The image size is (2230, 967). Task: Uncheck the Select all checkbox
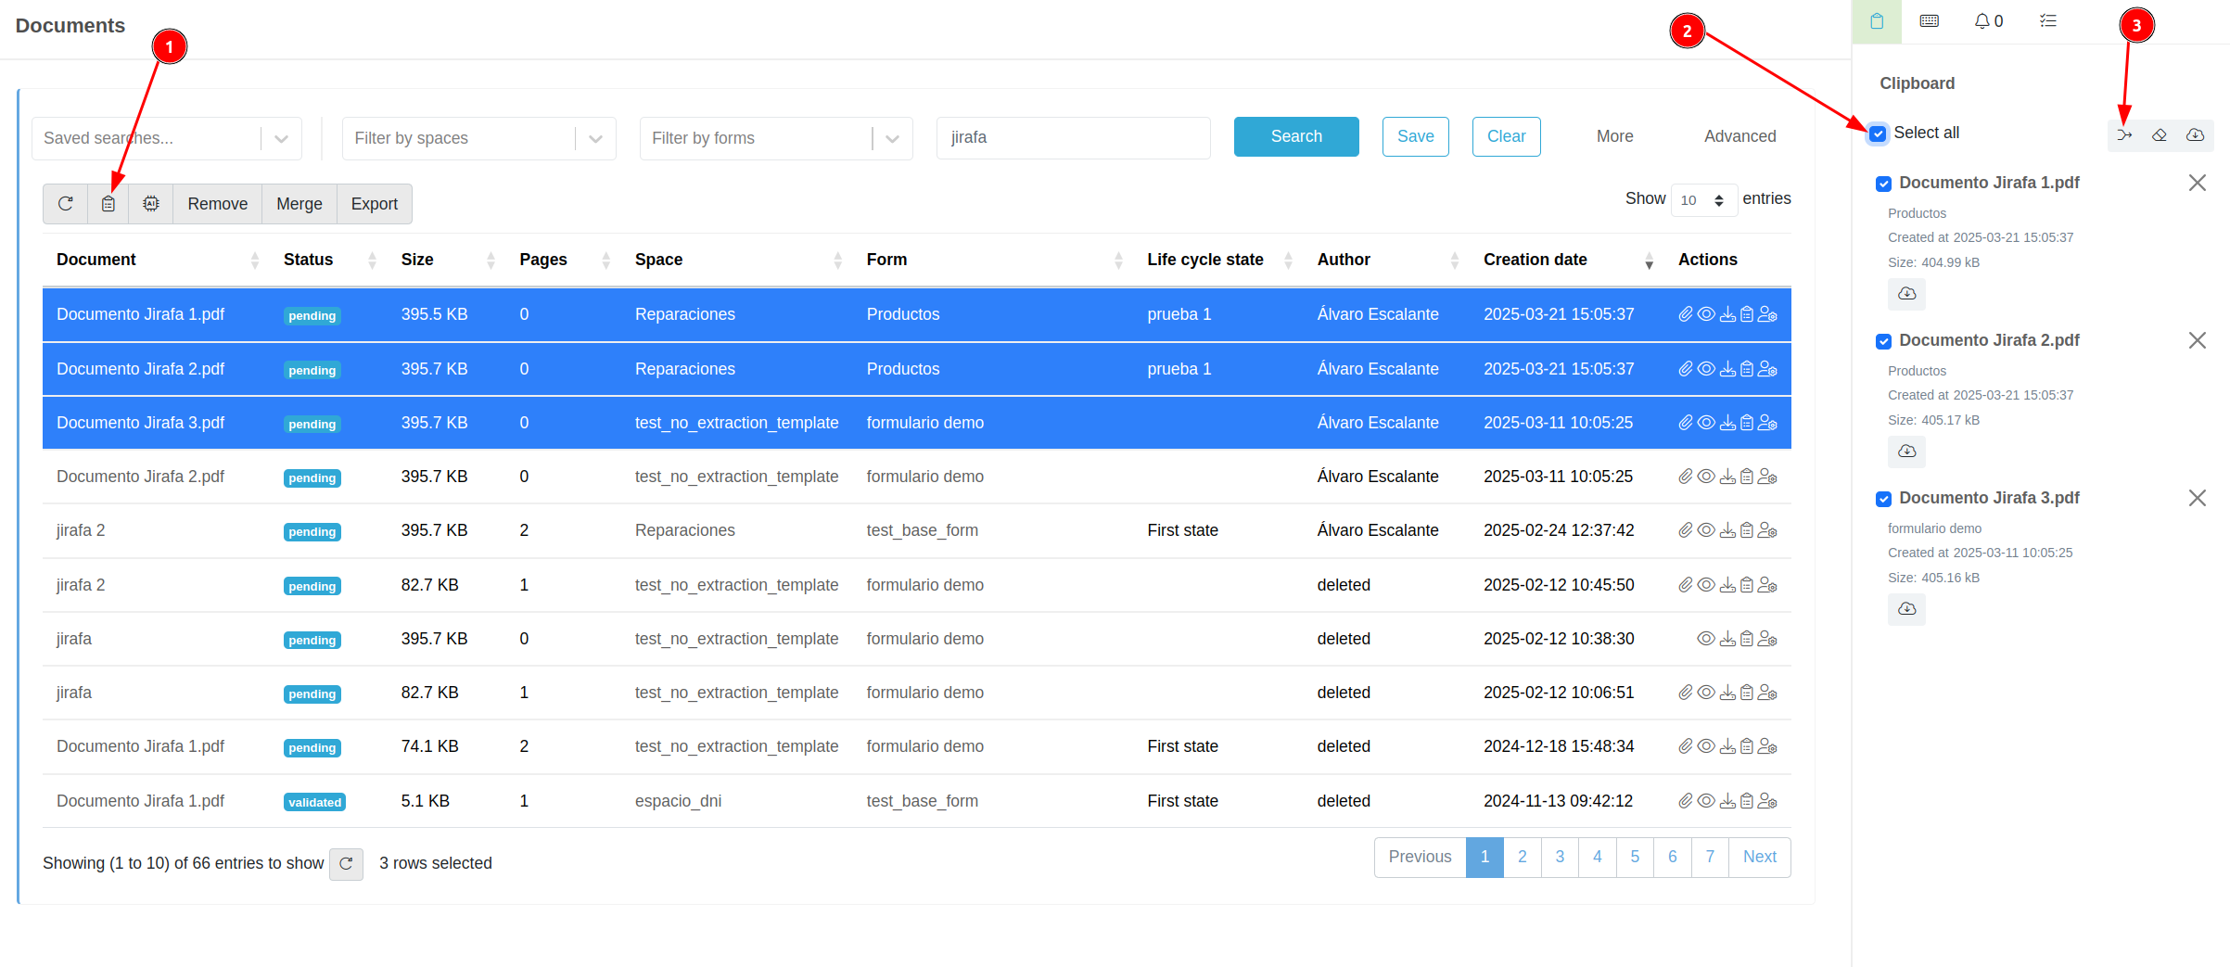[1878, 134]
